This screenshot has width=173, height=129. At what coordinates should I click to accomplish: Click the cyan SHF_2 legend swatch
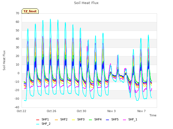pyautogui.click(x=38, y=124)
